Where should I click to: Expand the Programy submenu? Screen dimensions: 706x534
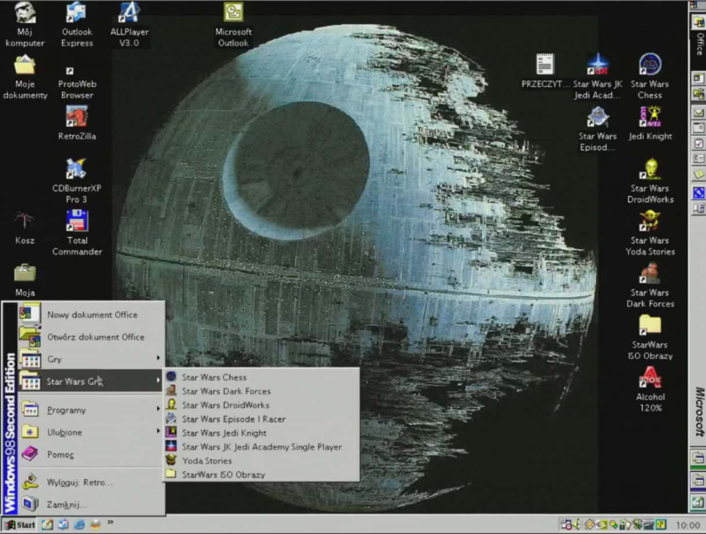click(91, 410)
